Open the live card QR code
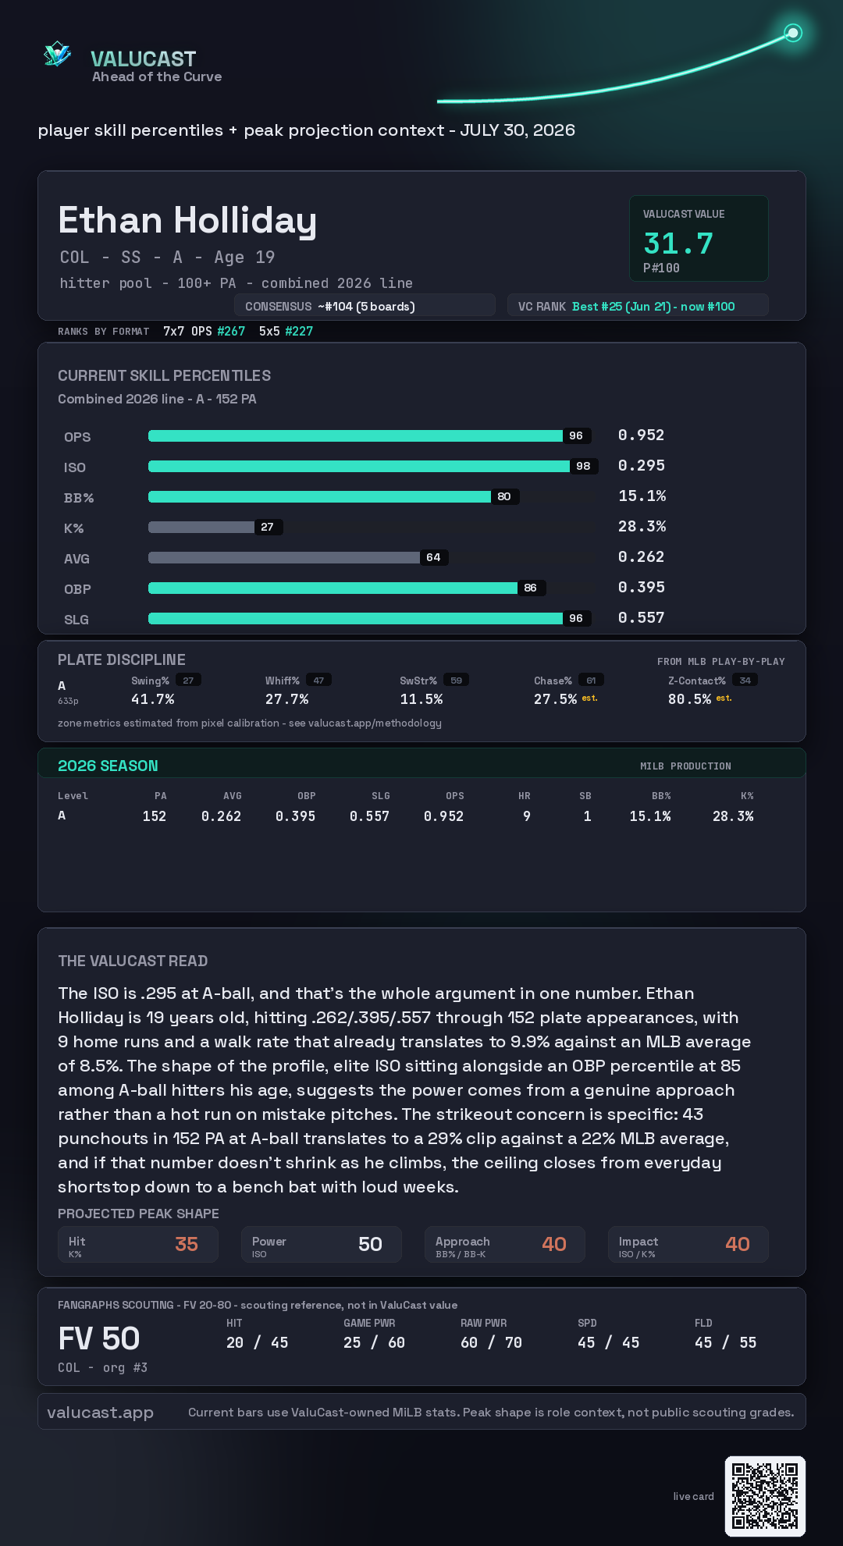The width and height of the screenshot is (843, 1546). click(x=765, y=1496)
